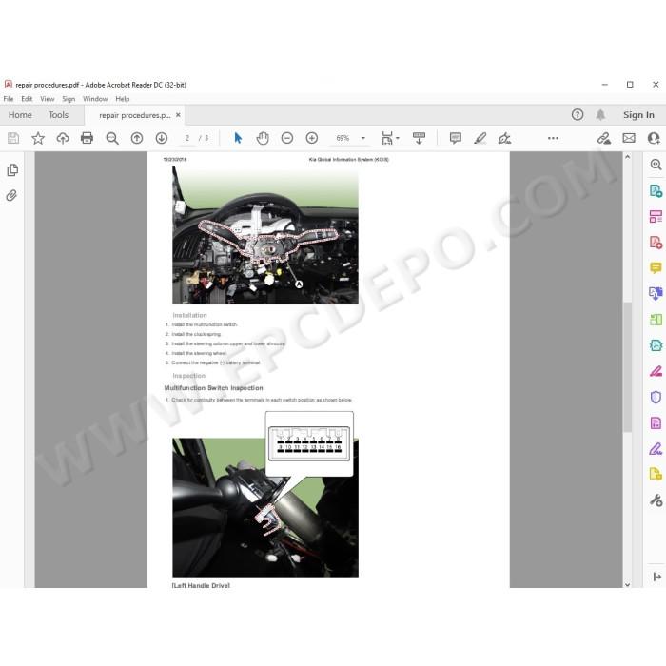Open share with others icon
The height and width of the screenshot is (666, 666).
coord(654,138)
